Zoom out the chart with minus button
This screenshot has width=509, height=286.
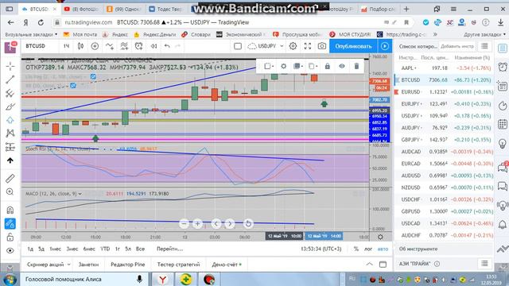tap(184, 224)
